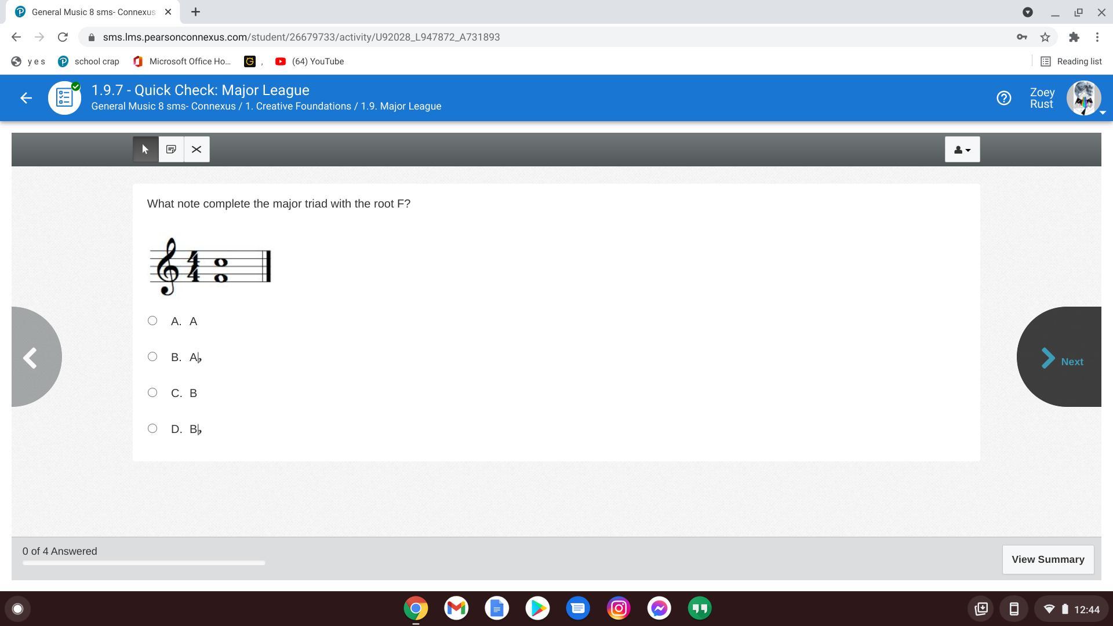Open Chrome extensions puzzle icon

click(1074, 37)
